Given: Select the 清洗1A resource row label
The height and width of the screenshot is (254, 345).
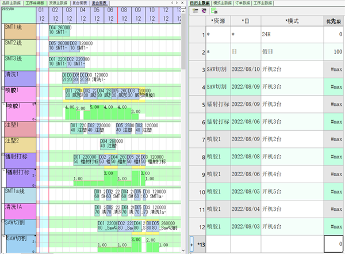Looking at the screenshot, I should pyautogui.click(x=20, y=211).
